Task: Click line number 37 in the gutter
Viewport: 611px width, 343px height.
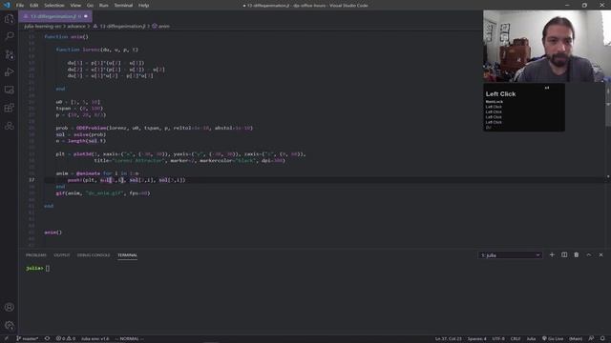Action: coord(32,180)
